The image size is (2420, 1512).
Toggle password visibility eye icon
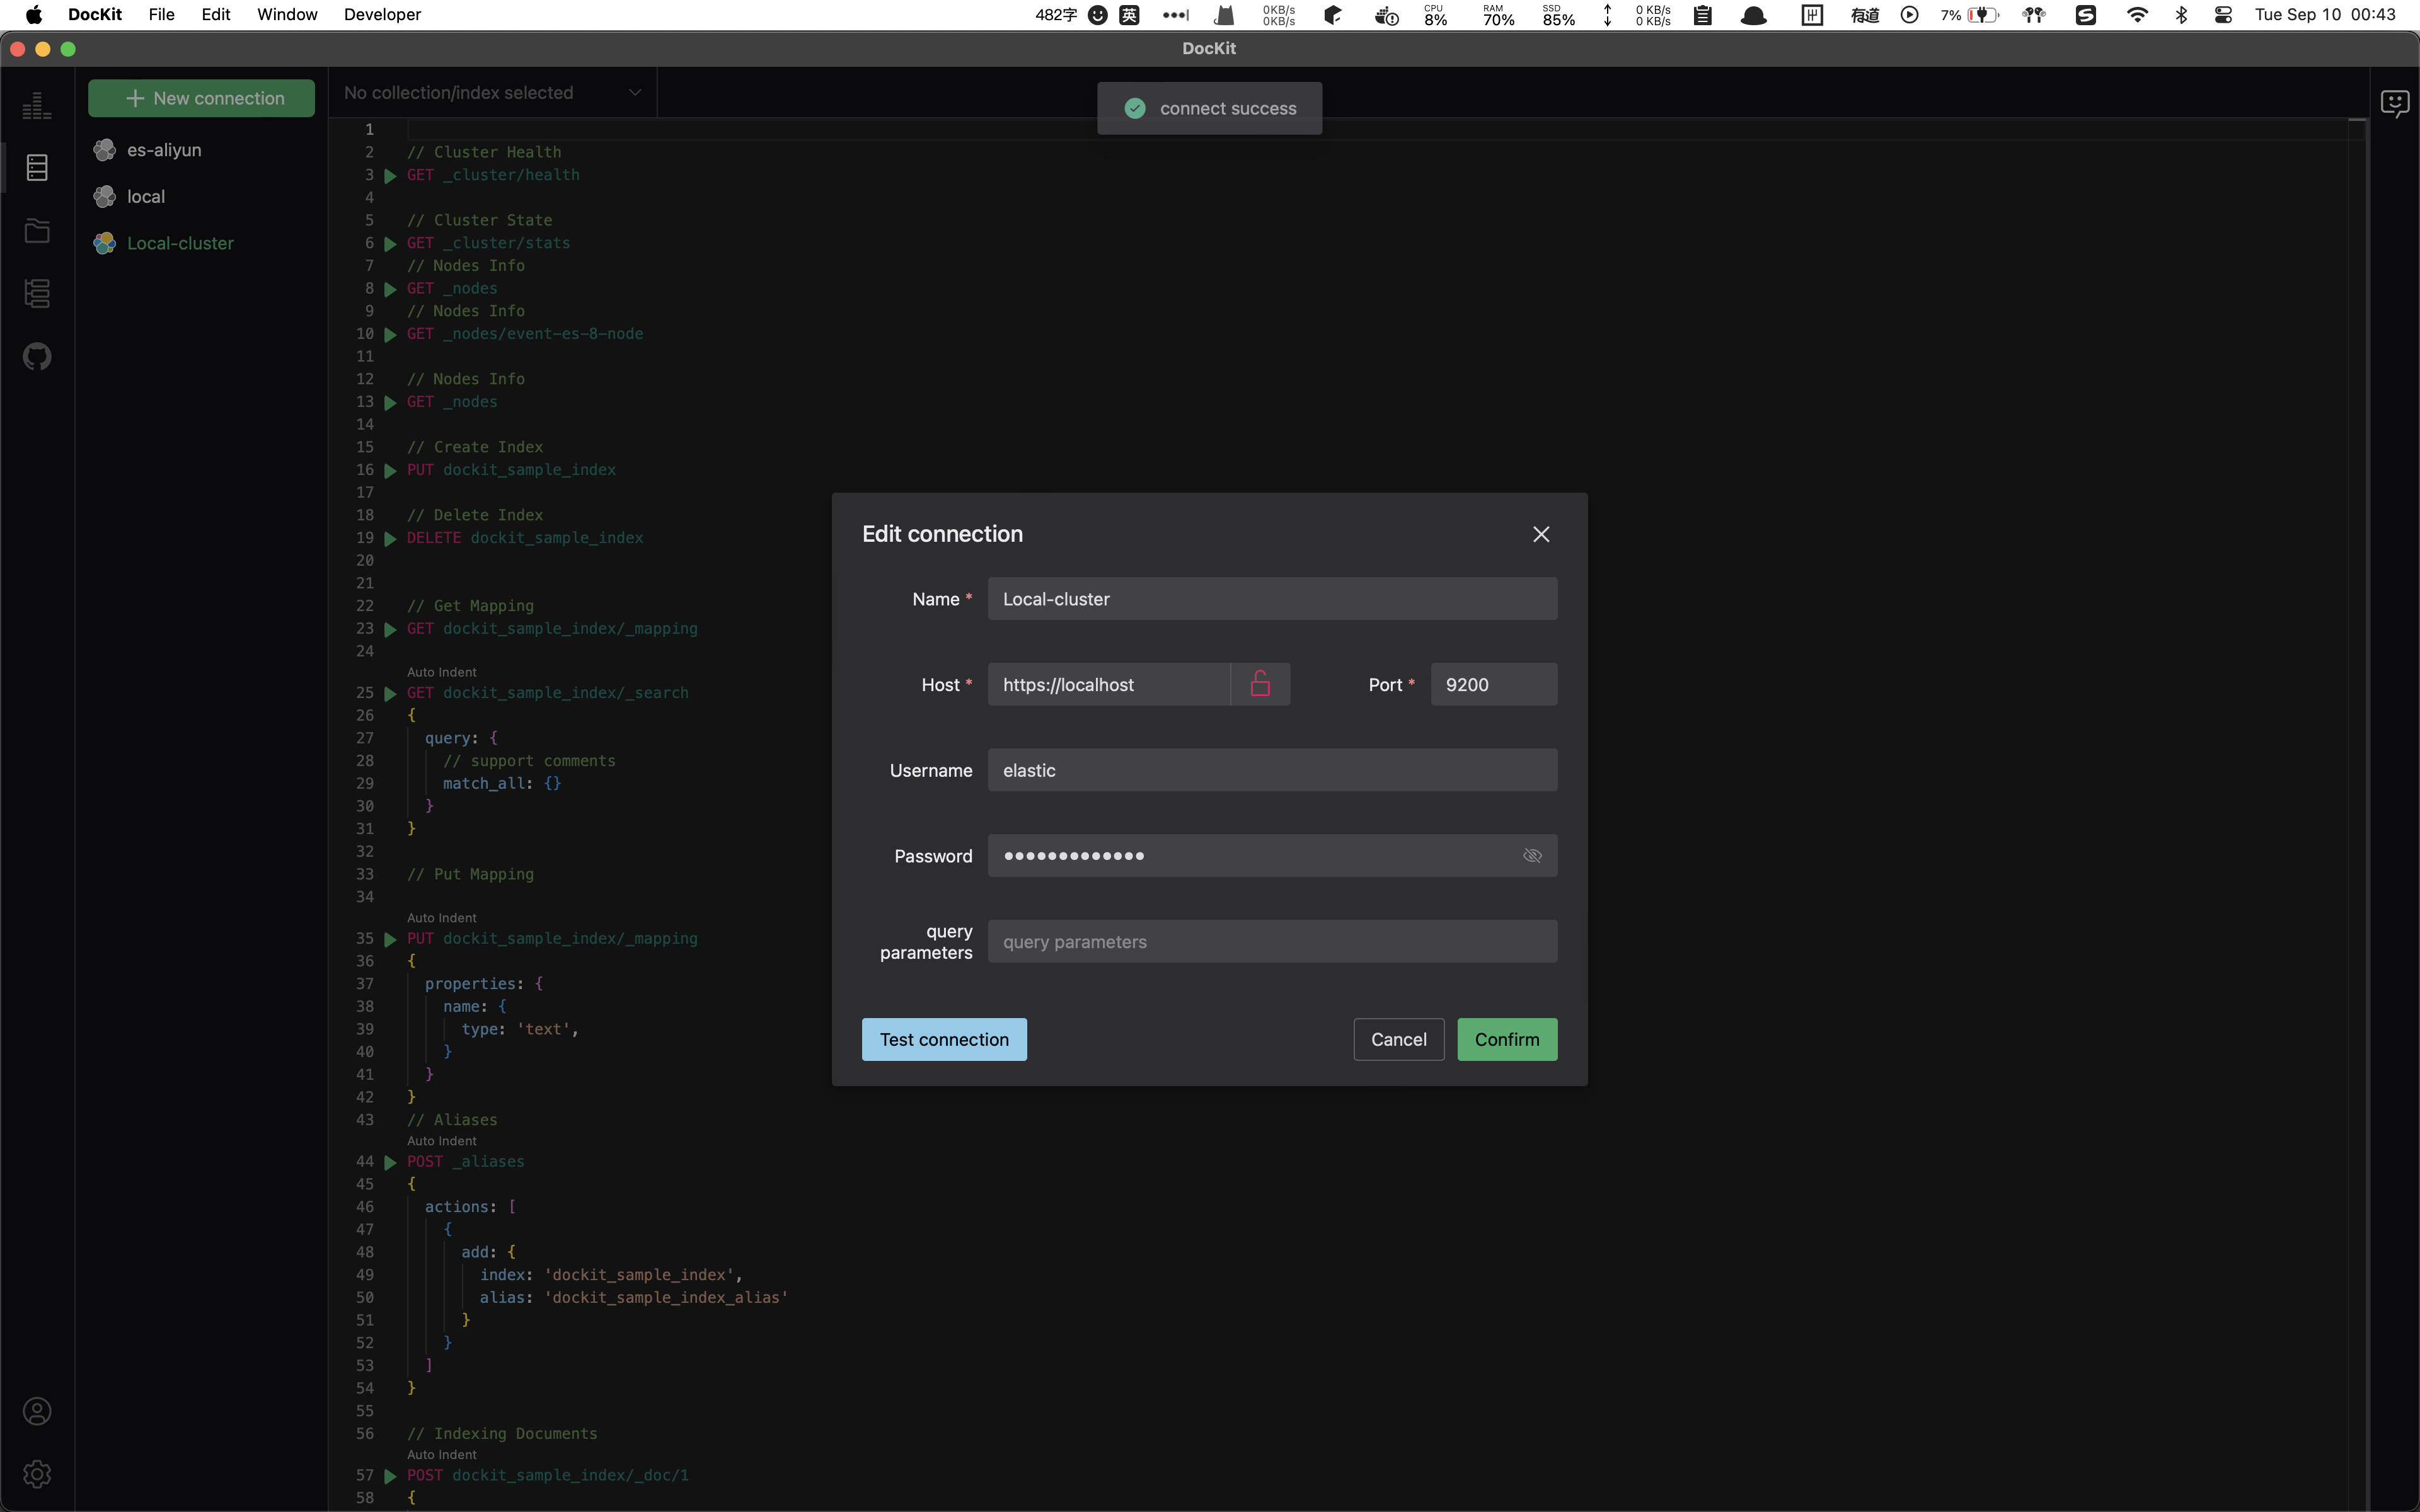point(1531,856)
